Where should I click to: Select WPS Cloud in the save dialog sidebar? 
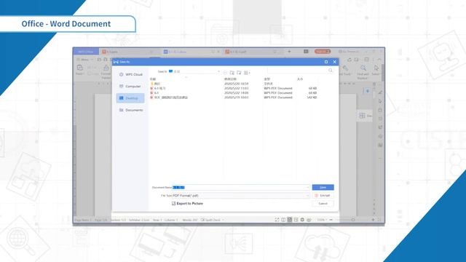(x=130, y=74)
